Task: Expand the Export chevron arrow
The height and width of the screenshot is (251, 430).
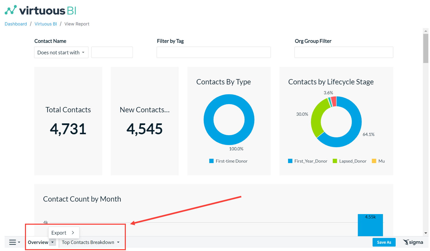Action: 73,233
